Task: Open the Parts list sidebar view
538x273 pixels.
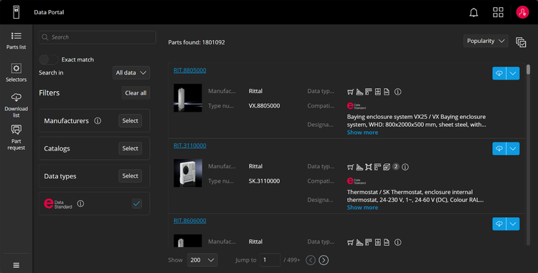Action: pyautogui.click(x=16, y=40)
